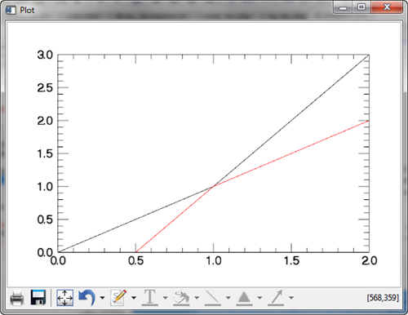Image resolution: width=408 pixels, height=315 pixels.
Task: Minimize the Plot window
Action: click(343, 7)
